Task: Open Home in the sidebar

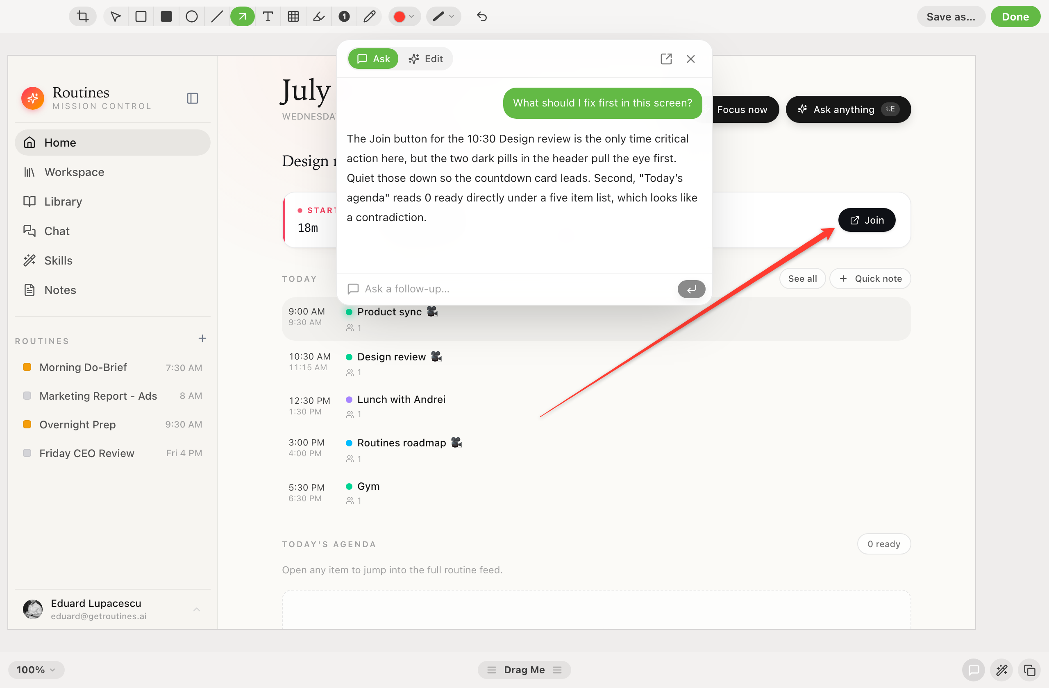Action: tap(112, 143)
